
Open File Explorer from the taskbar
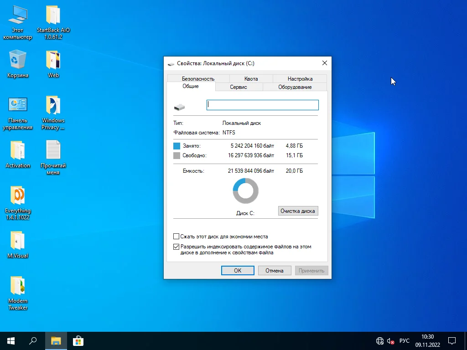(56, 340)
